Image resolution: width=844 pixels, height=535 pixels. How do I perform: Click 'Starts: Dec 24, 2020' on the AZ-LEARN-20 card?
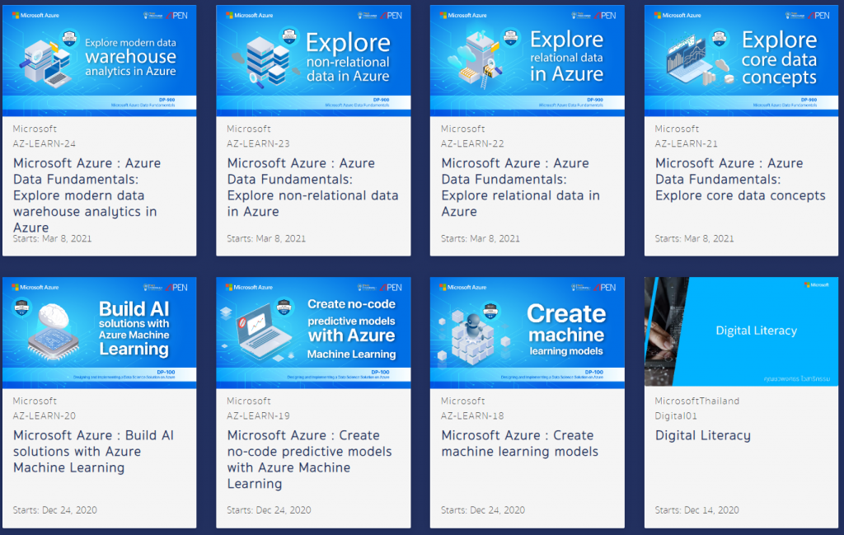55,509
